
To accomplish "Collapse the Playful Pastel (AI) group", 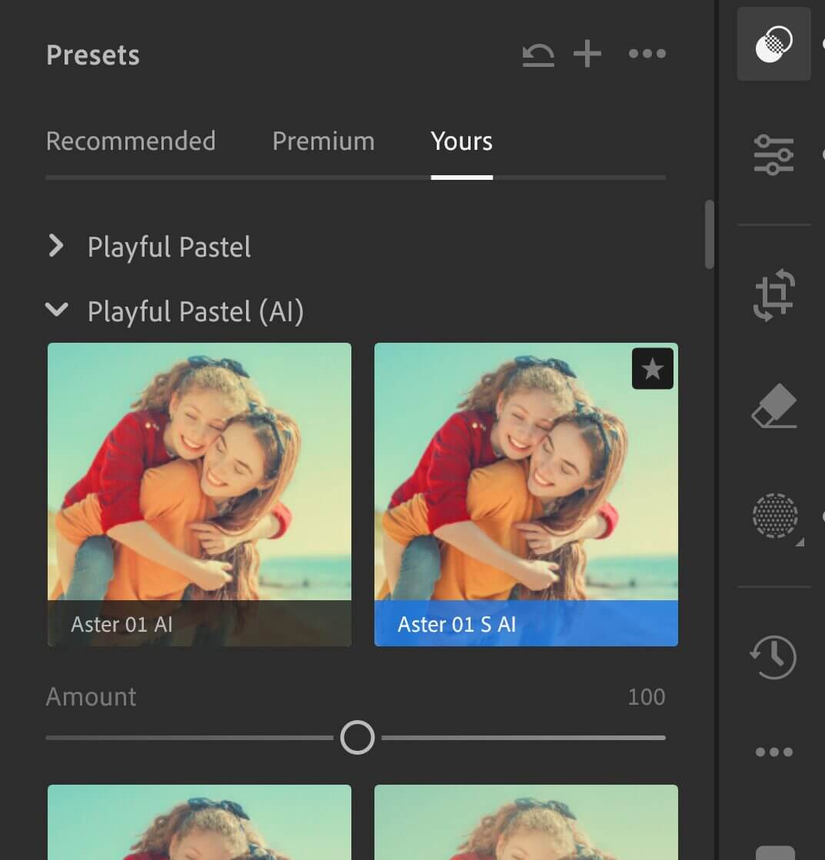I will (x=56, y=310).
